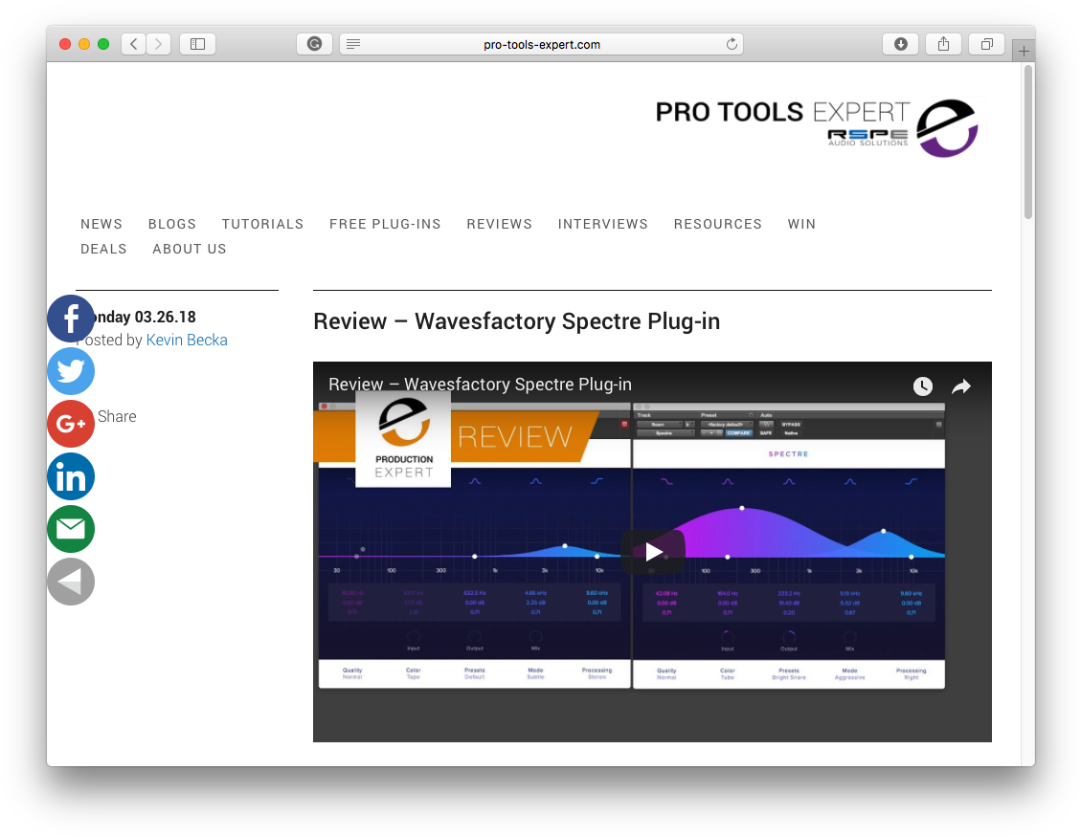Open the WIN menu item
Image resolution: width=1081 pixels, height=837 pixels.
tap(801, 224)
